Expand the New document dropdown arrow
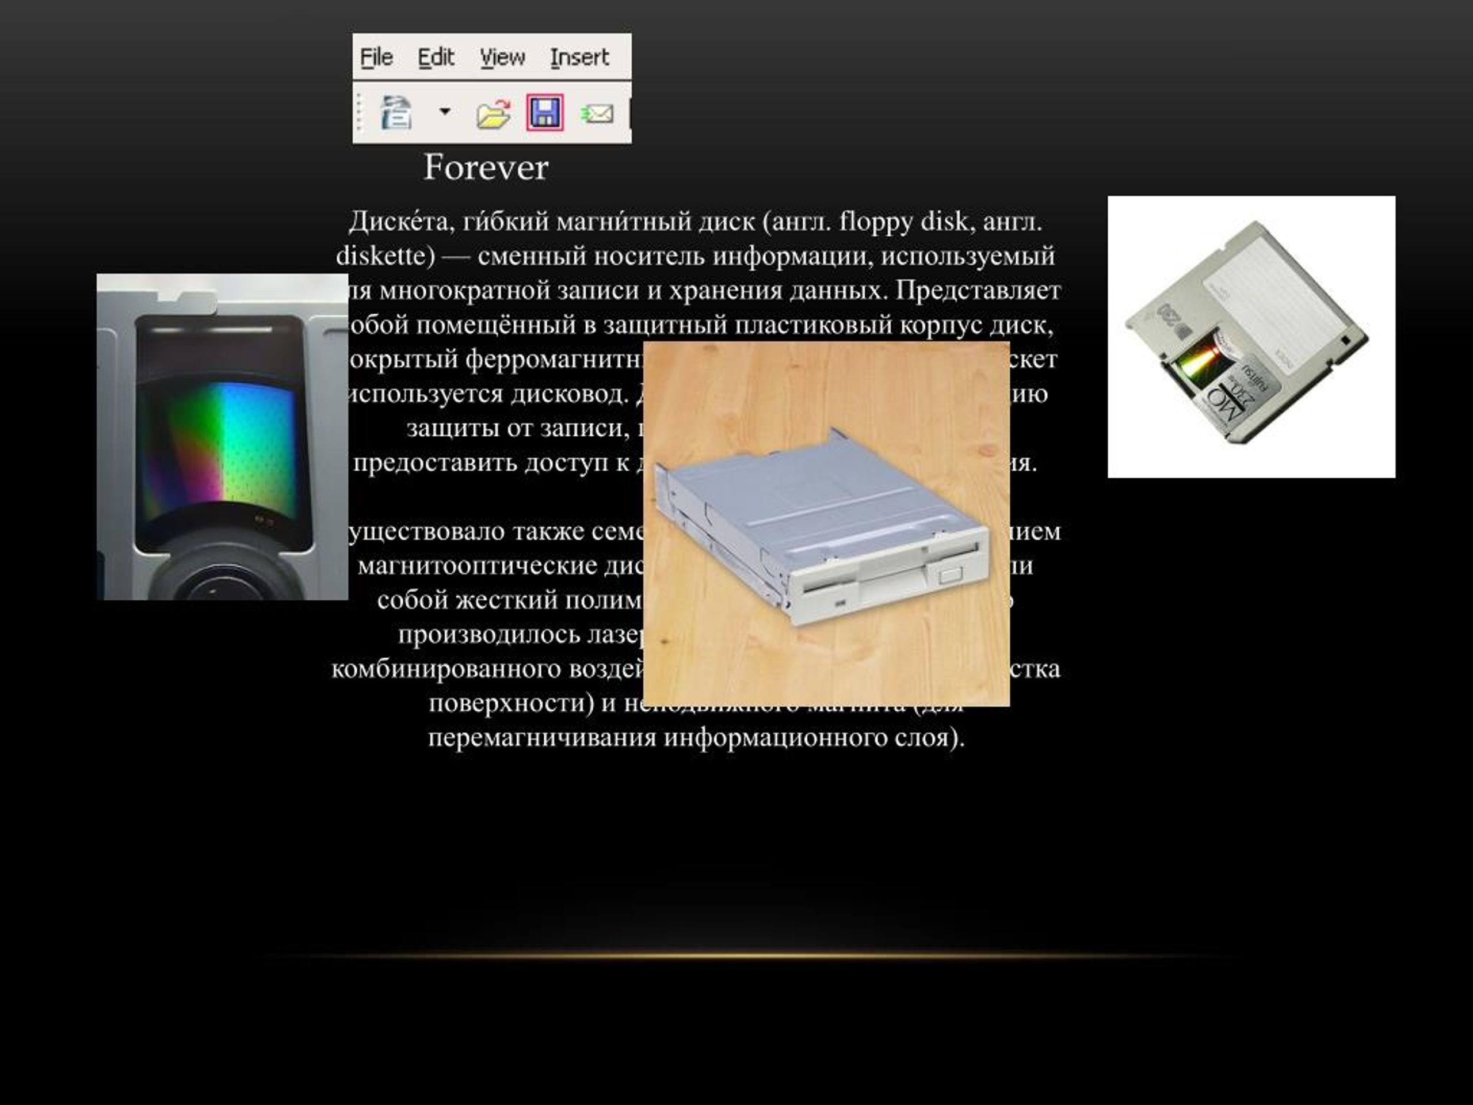 (x=445, y=111)
